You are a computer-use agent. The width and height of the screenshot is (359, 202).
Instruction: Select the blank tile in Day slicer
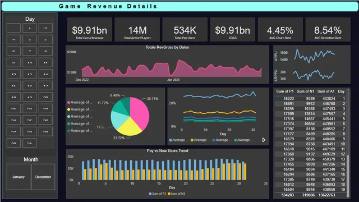point(13,28)
